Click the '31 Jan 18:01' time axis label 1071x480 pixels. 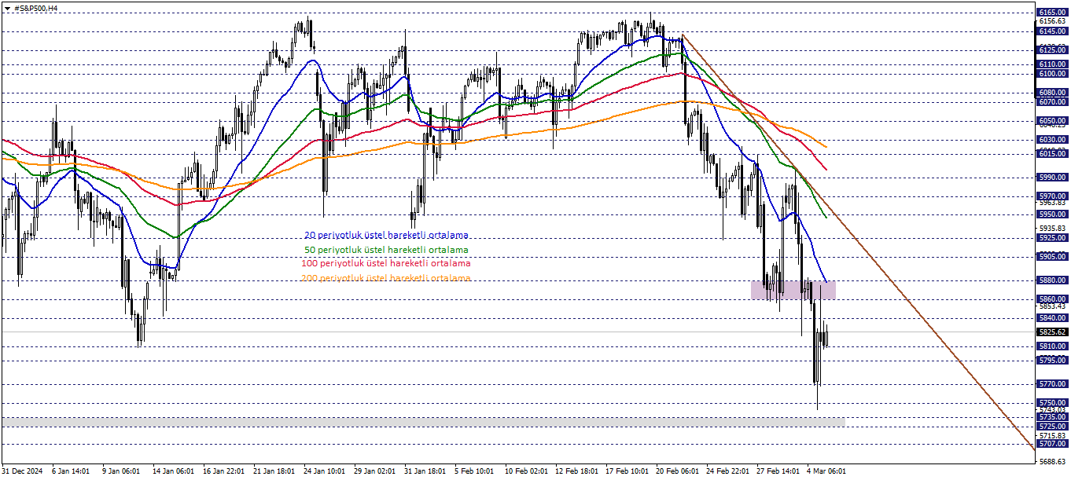(x=424, y=471)
